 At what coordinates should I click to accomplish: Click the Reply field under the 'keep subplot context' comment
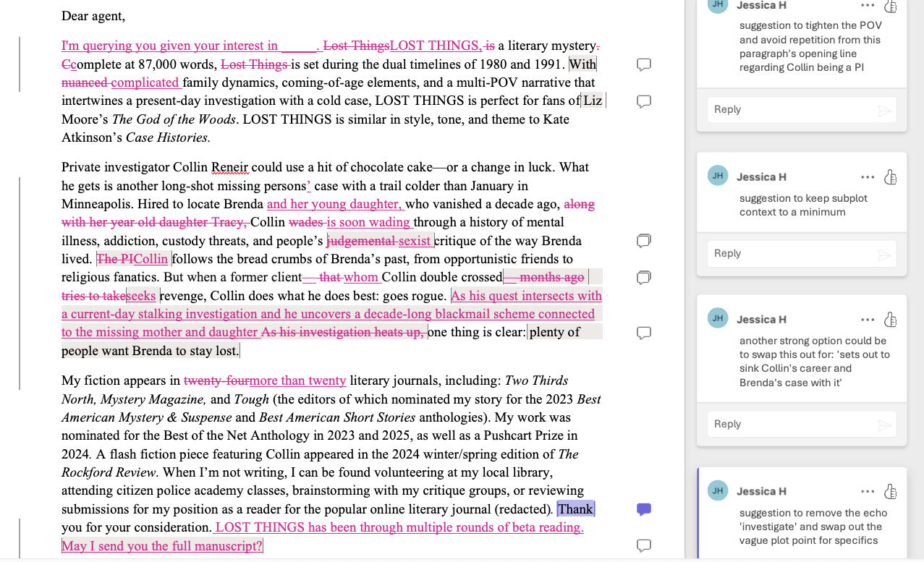pos(802,254)
